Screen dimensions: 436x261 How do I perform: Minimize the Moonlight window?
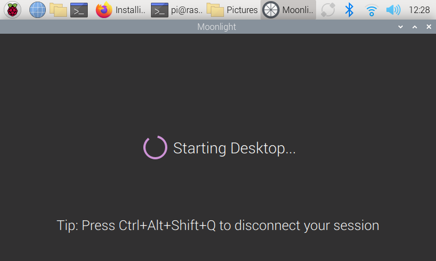click(x=401, y=27)
